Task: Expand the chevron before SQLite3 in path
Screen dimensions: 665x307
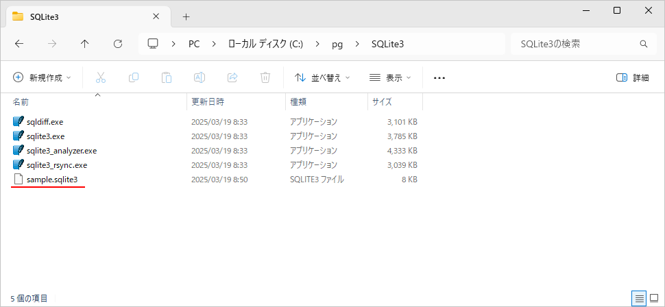Action: tap(357, 44)
